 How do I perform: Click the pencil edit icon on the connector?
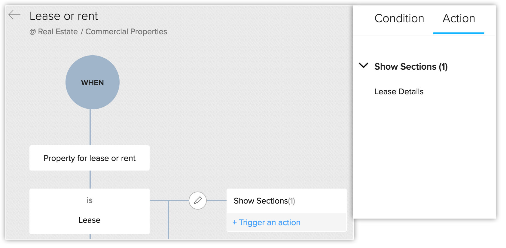point(198,200)
